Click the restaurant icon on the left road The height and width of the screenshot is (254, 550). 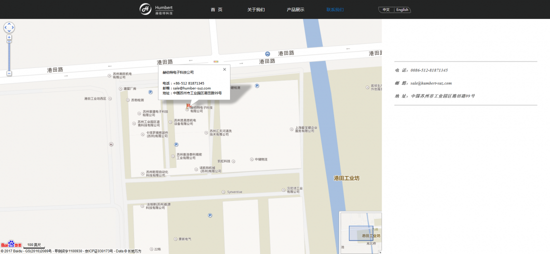pyautogui.click(x=111, y=144)
